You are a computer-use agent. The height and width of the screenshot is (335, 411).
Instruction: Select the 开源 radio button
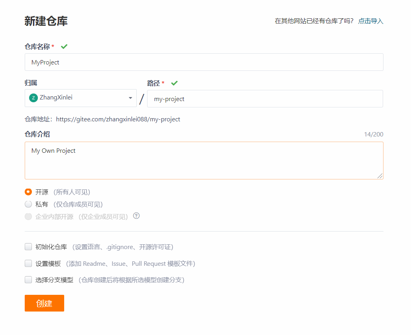point(28,192)
